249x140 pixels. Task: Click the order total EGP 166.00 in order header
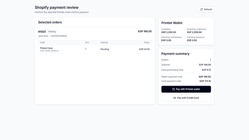point(145,32)
